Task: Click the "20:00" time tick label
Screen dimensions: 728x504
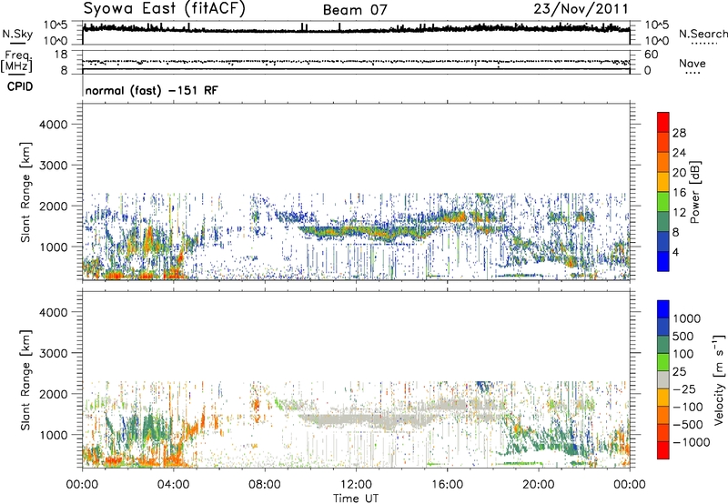Action: pyautogui.click(x=539, y=485)
